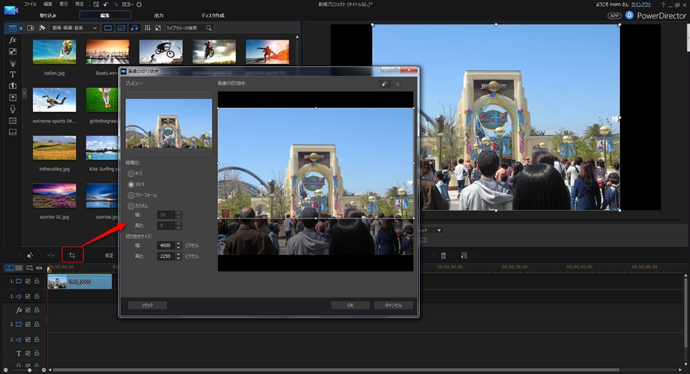Open the preferences gear icon

coord(139,5)
